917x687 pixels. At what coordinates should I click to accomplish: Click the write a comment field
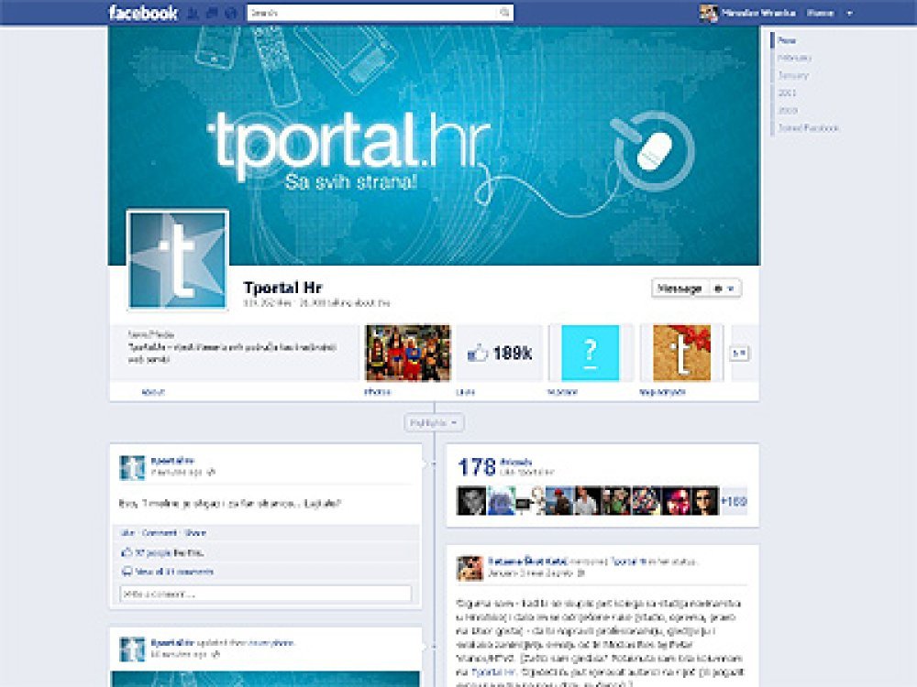coord(265,594)
